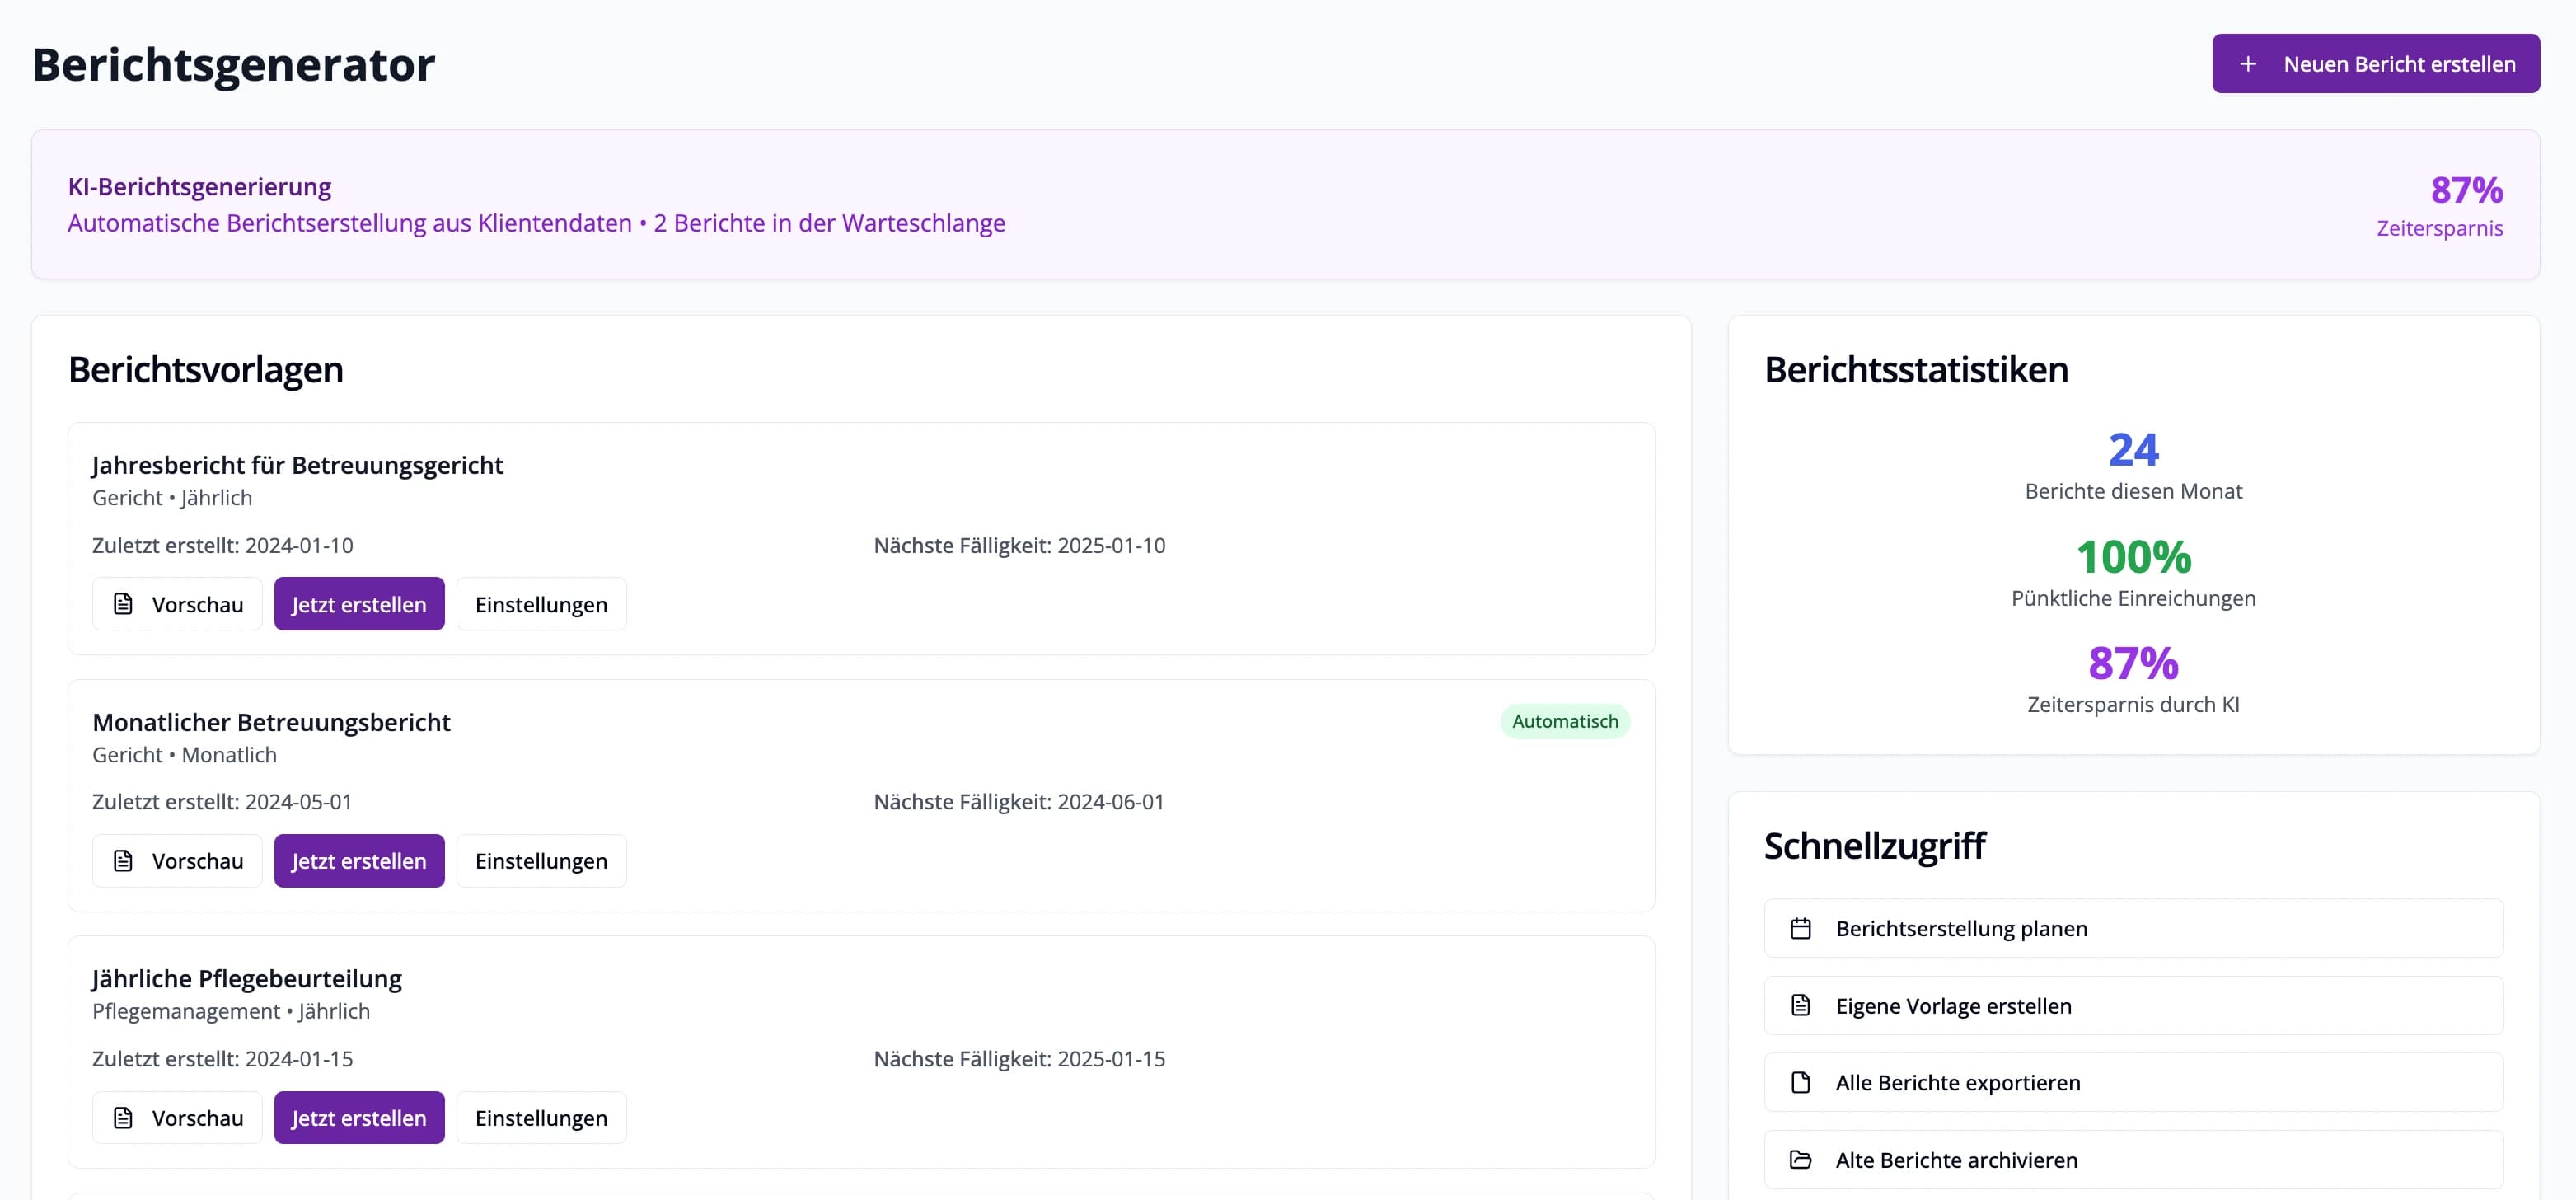This screenshot has width=2576, height=1200.
Task: Click the document icon in the Jährliche Pflegebeurteilung Vorschau button
Action: click(x=123, y=1118)
